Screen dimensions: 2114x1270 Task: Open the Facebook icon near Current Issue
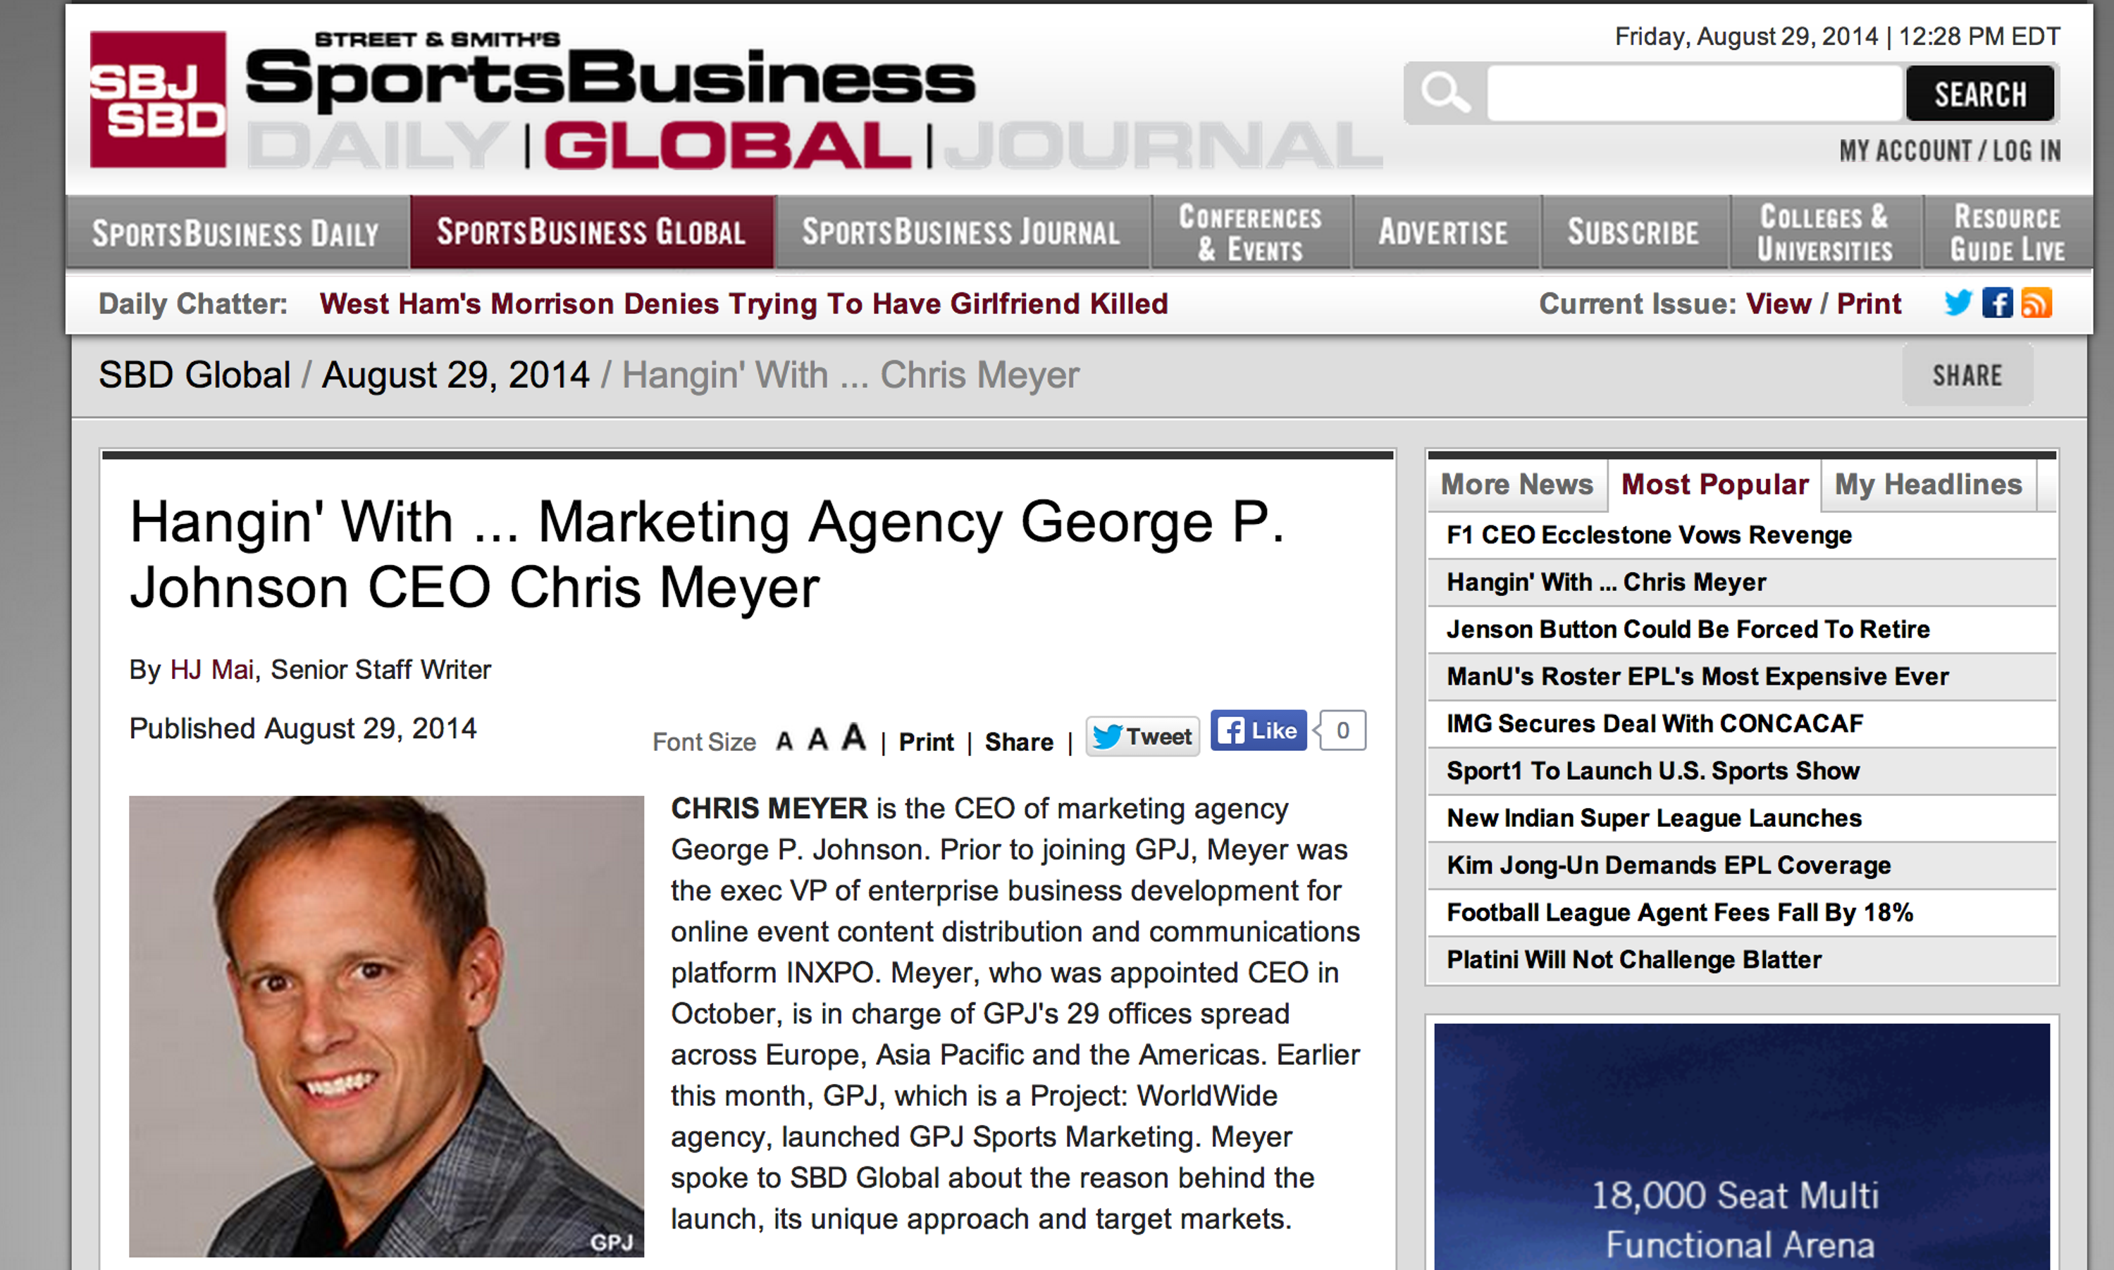[1997, 303]
